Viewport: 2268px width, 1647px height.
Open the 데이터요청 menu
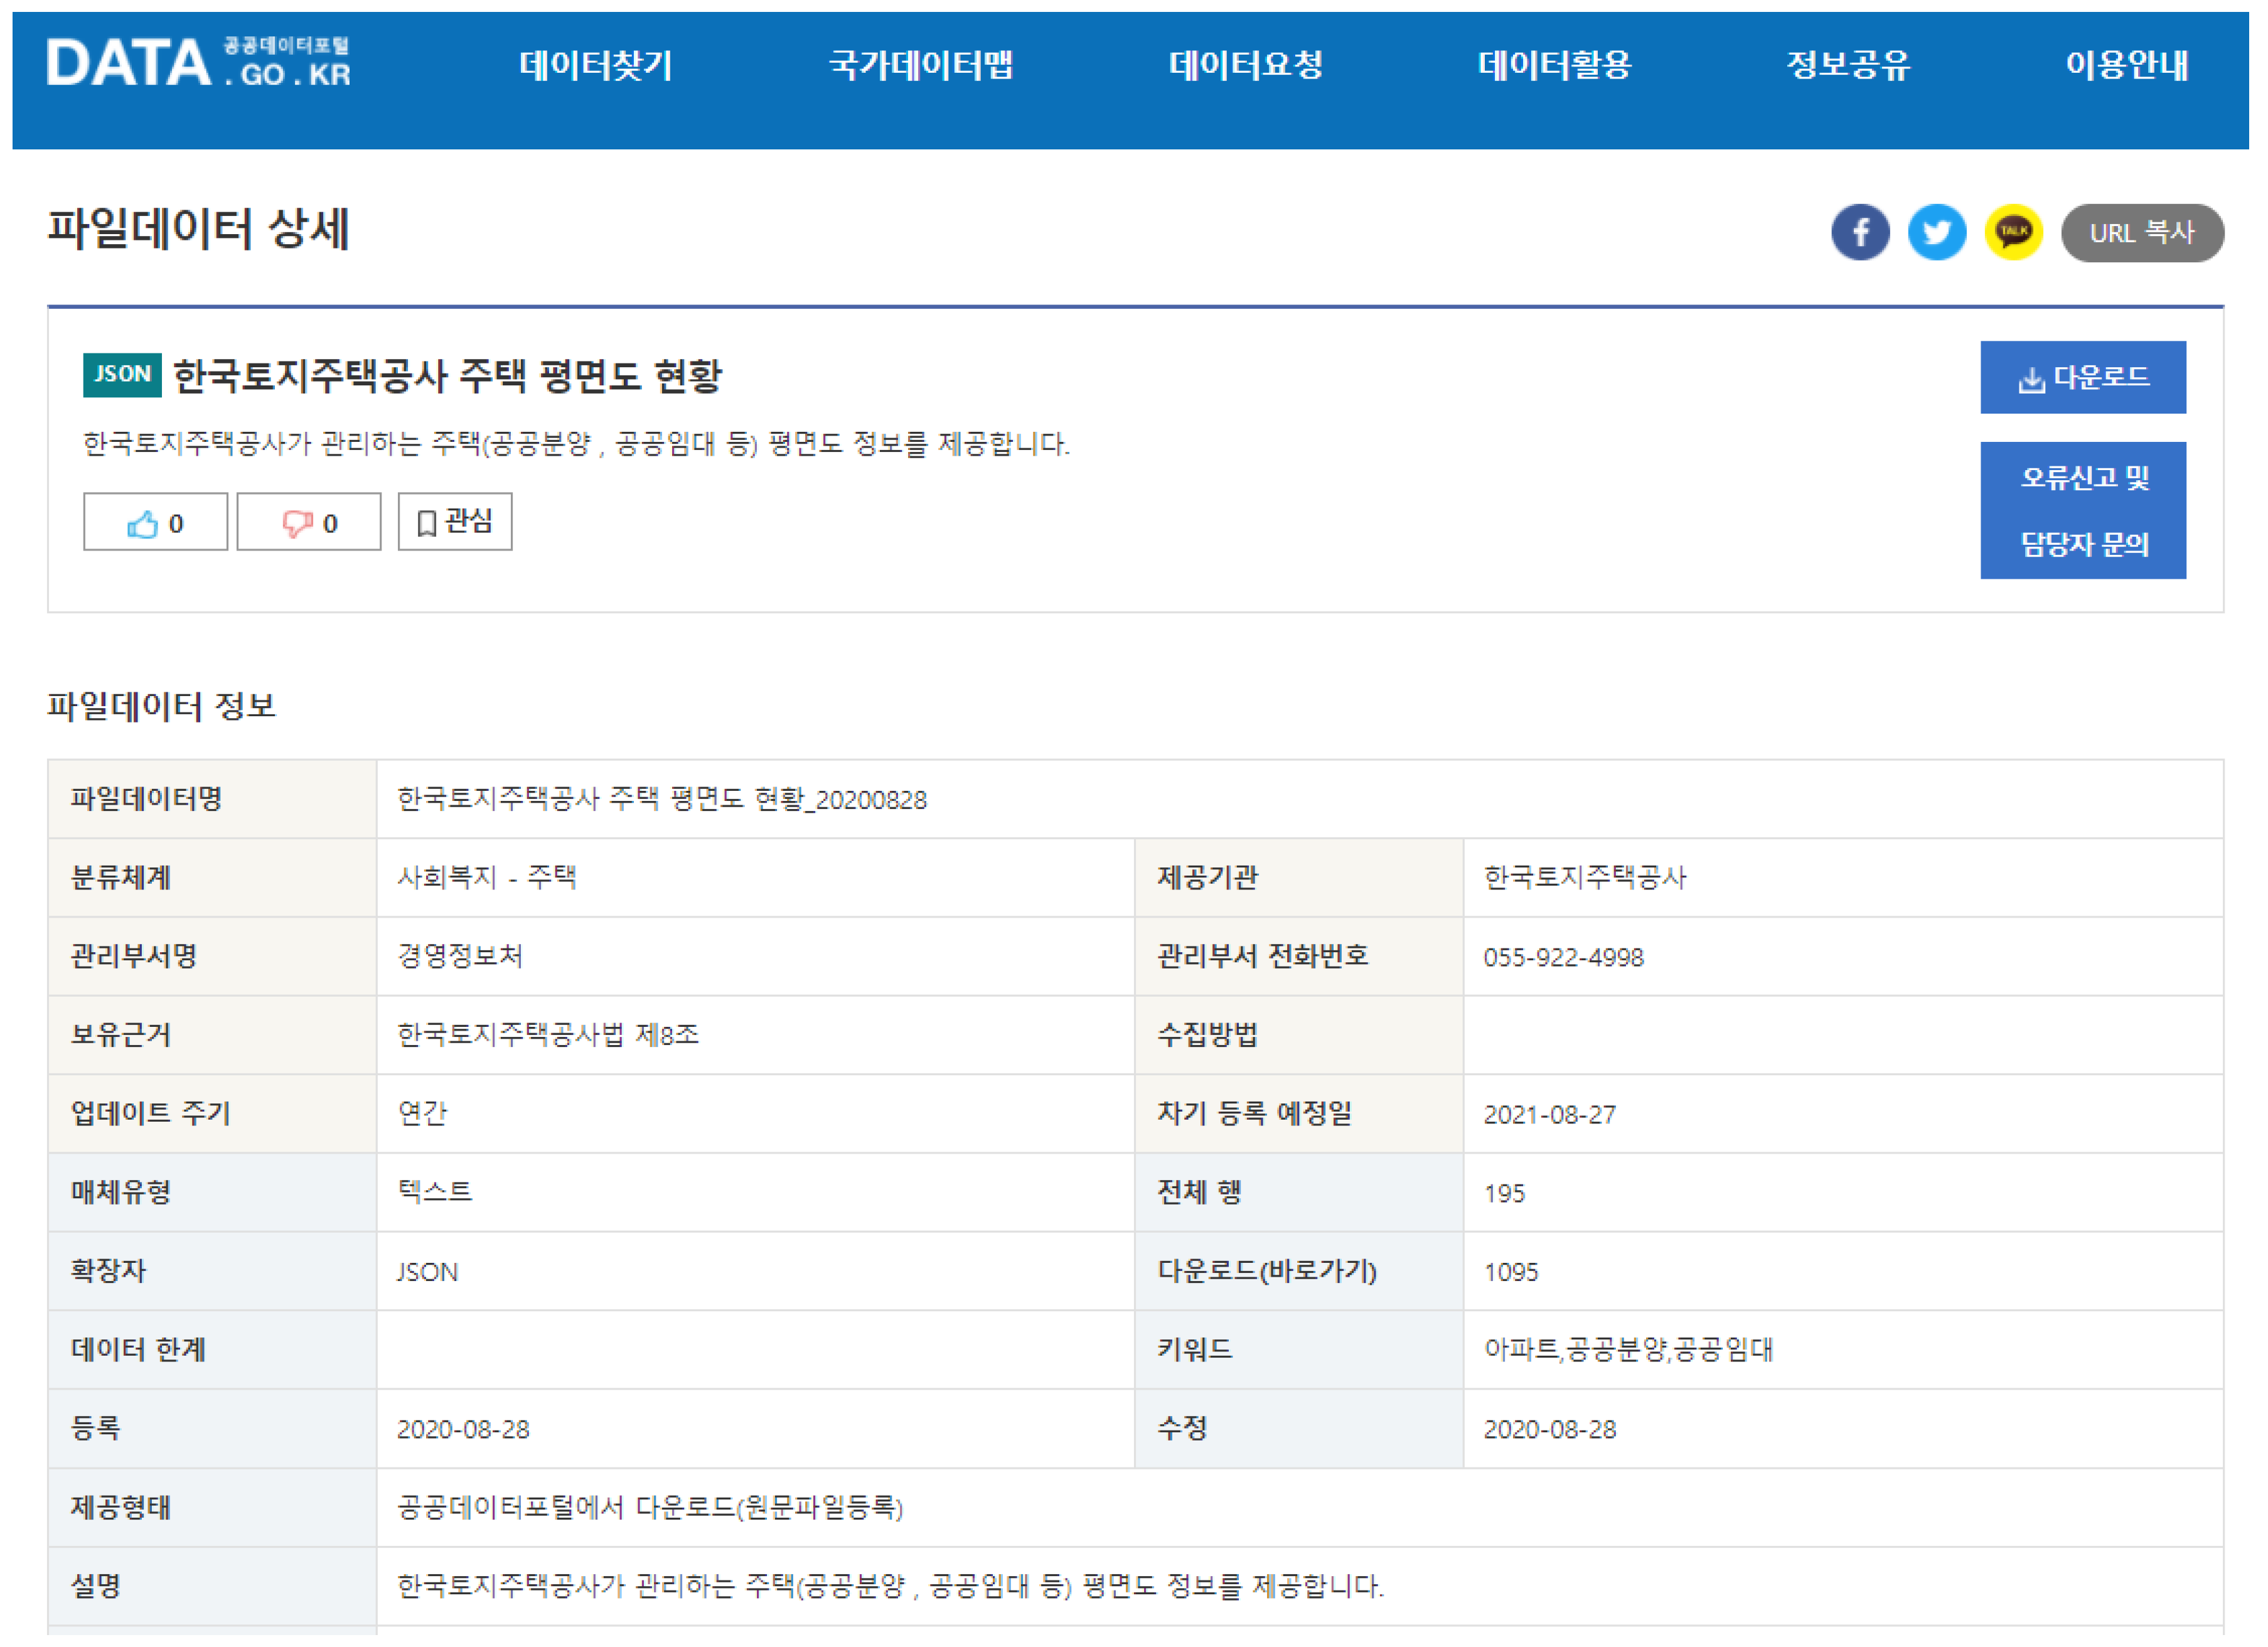click(1245, 66)
